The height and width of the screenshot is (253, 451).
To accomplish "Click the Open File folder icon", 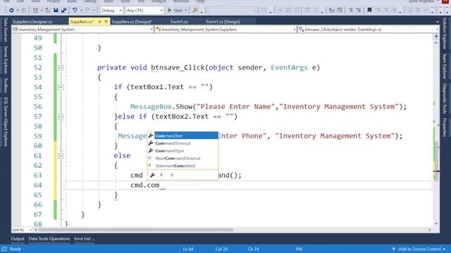I will pyautogui.click(x=48, y=11).
